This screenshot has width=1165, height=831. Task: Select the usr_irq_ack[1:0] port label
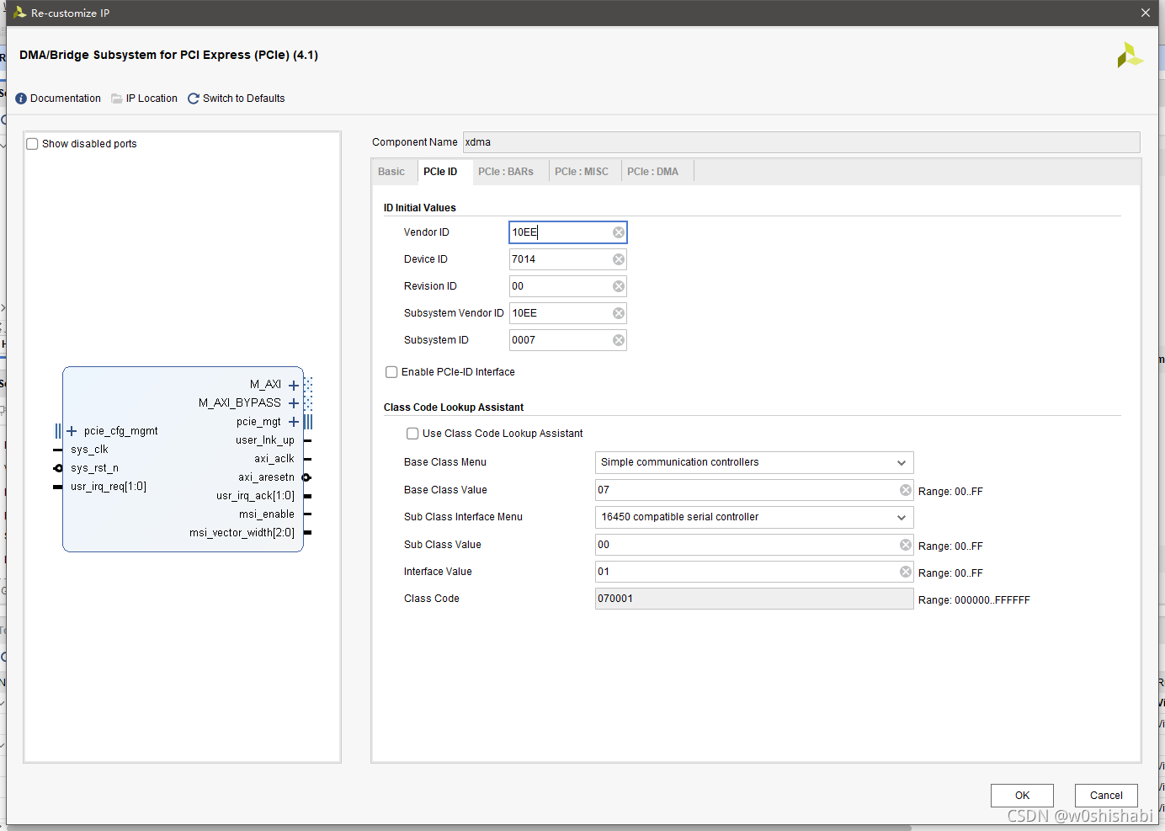[x=255, y=496]
